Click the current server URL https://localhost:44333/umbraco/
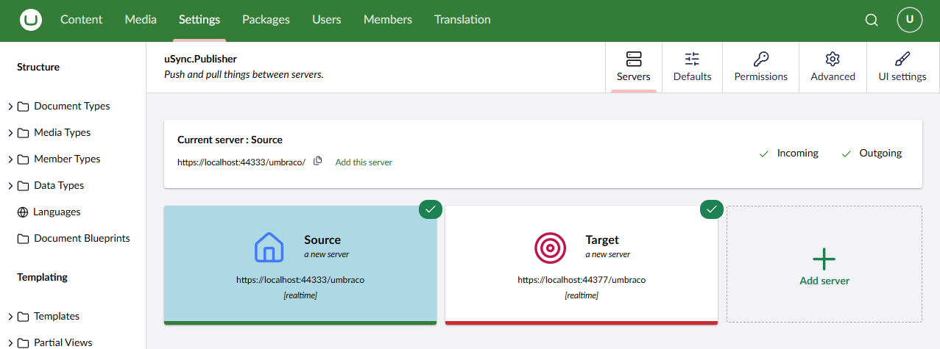The width and height of the screenshot is (940, 349). coord(241,162)
